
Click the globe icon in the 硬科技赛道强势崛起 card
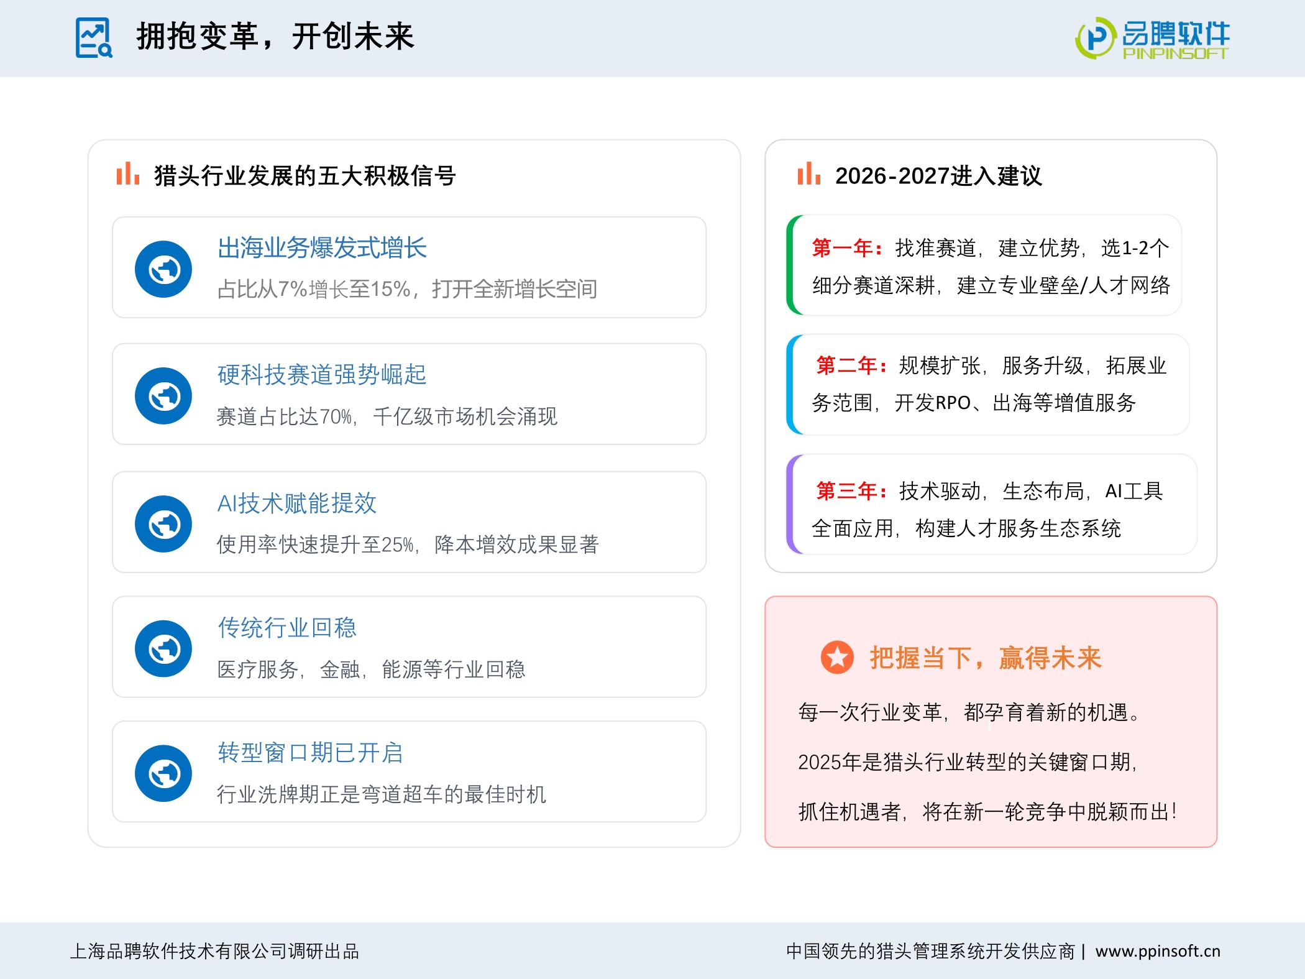[163, 396]
